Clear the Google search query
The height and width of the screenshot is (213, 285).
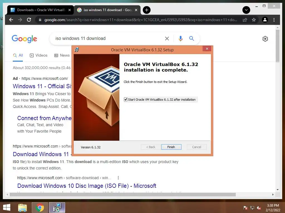(167, 38)
